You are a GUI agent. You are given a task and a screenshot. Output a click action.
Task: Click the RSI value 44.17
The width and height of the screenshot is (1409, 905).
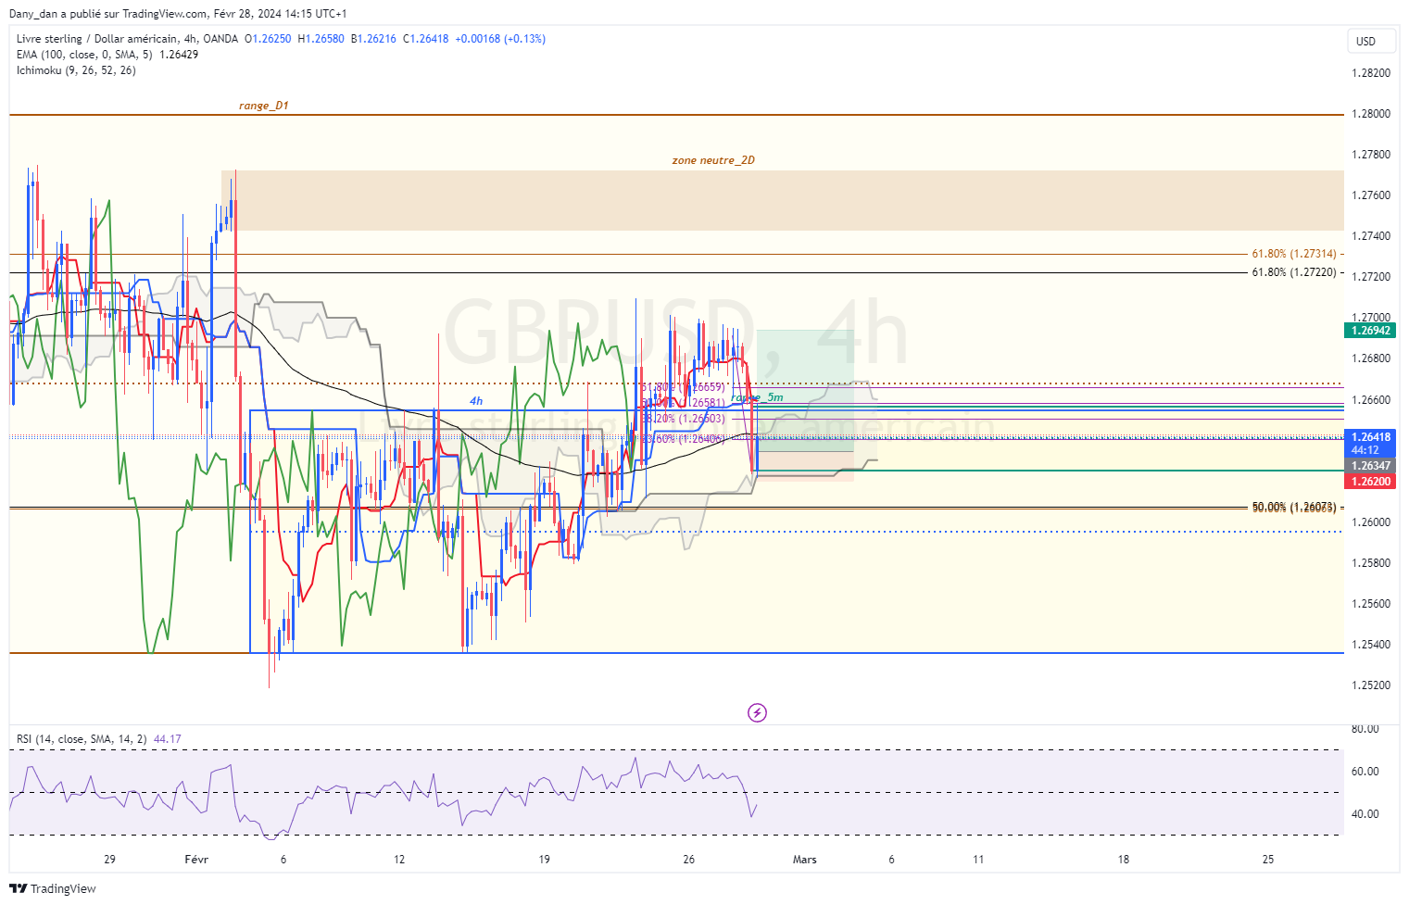pos(168,739)
